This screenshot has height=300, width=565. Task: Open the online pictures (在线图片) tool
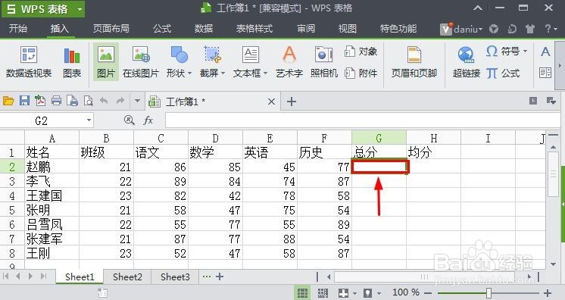click(141, 62)
